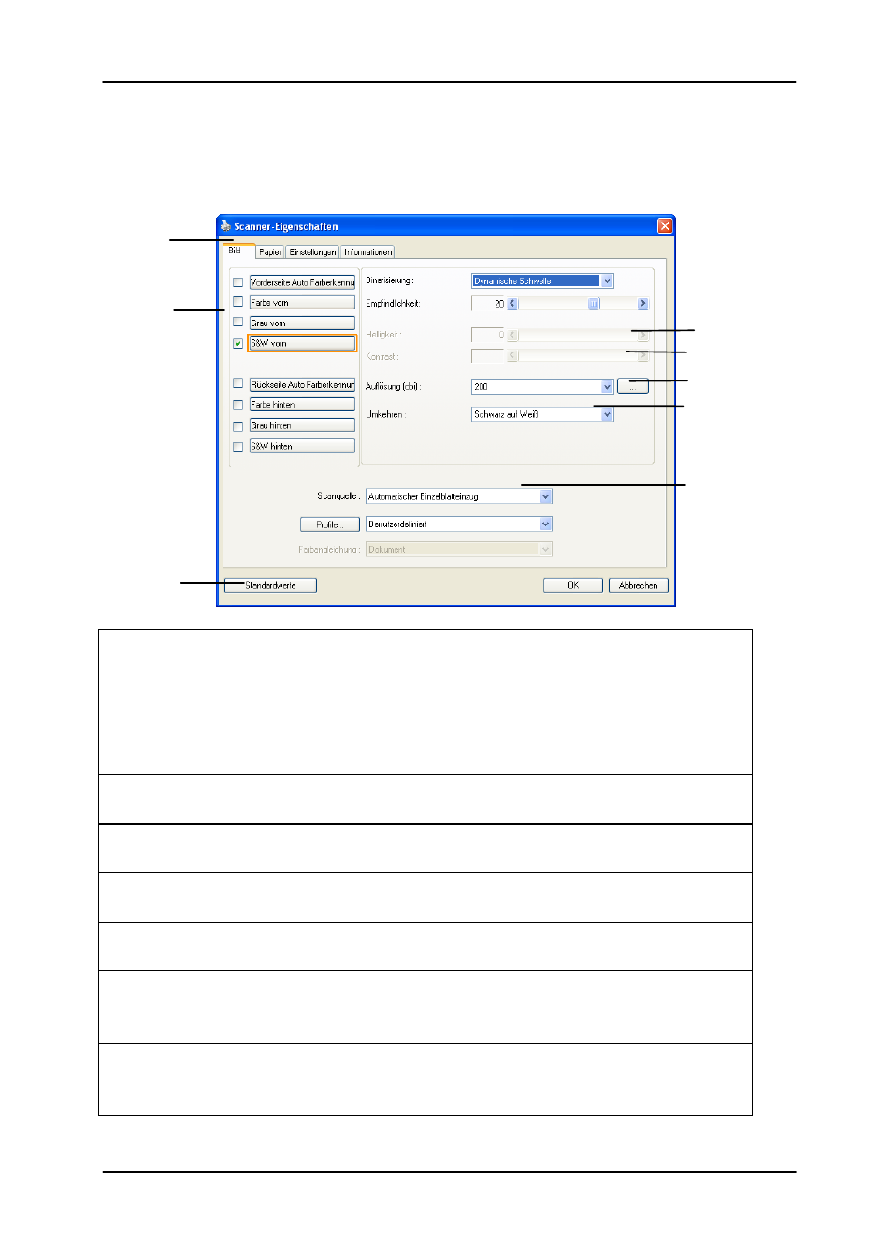Click the Empfindlichkeit slider thumb
The image size is (892, 1249).
pyautogui.click(x=594, y=304)
